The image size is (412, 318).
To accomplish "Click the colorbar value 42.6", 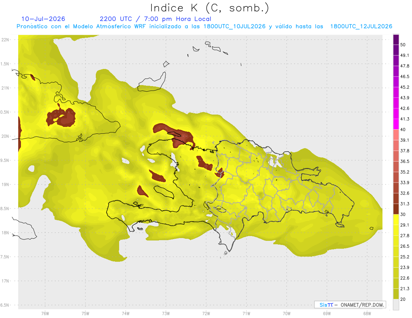I will click(x=405, y=108).
